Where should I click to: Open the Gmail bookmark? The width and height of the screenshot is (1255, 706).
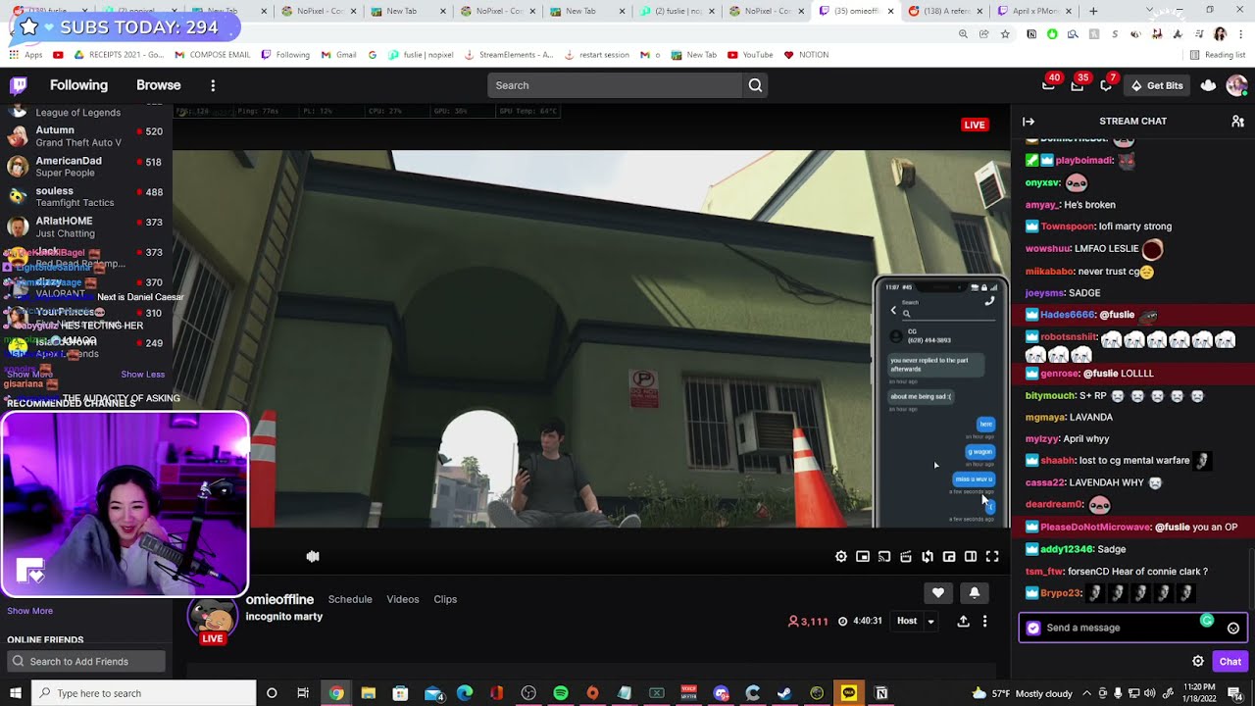(x=338, y=55)
